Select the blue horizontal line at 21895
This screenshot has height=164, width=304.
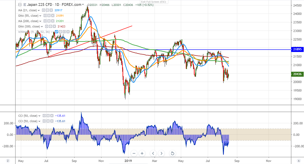click(153, 49)
